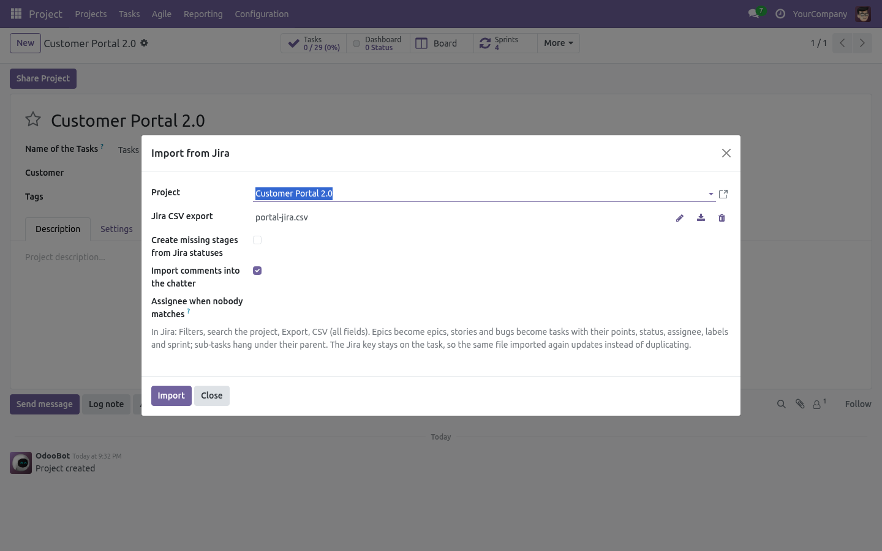Open the Sprints stat button
The height and width of the screenshot is (551, 882).
[505, 43]
